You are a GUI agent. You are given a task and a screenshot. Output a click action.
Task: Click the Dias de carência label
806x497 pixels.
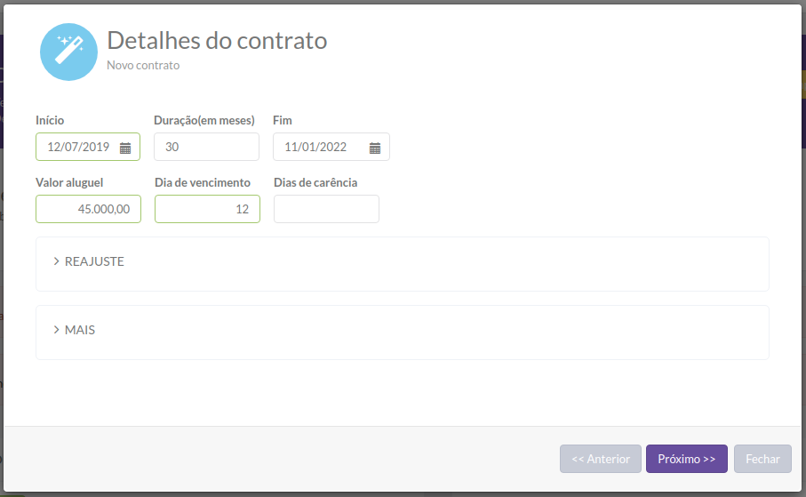tap(315, 182)
